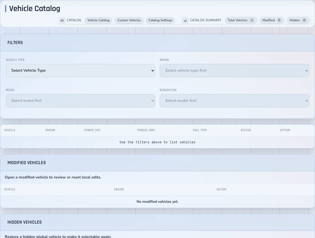Image resolution: width=315 pixels, height=238 pixels.
Task: Click the MODIFIED VEHICLES section heading
Action: click(x=27, y=163)
